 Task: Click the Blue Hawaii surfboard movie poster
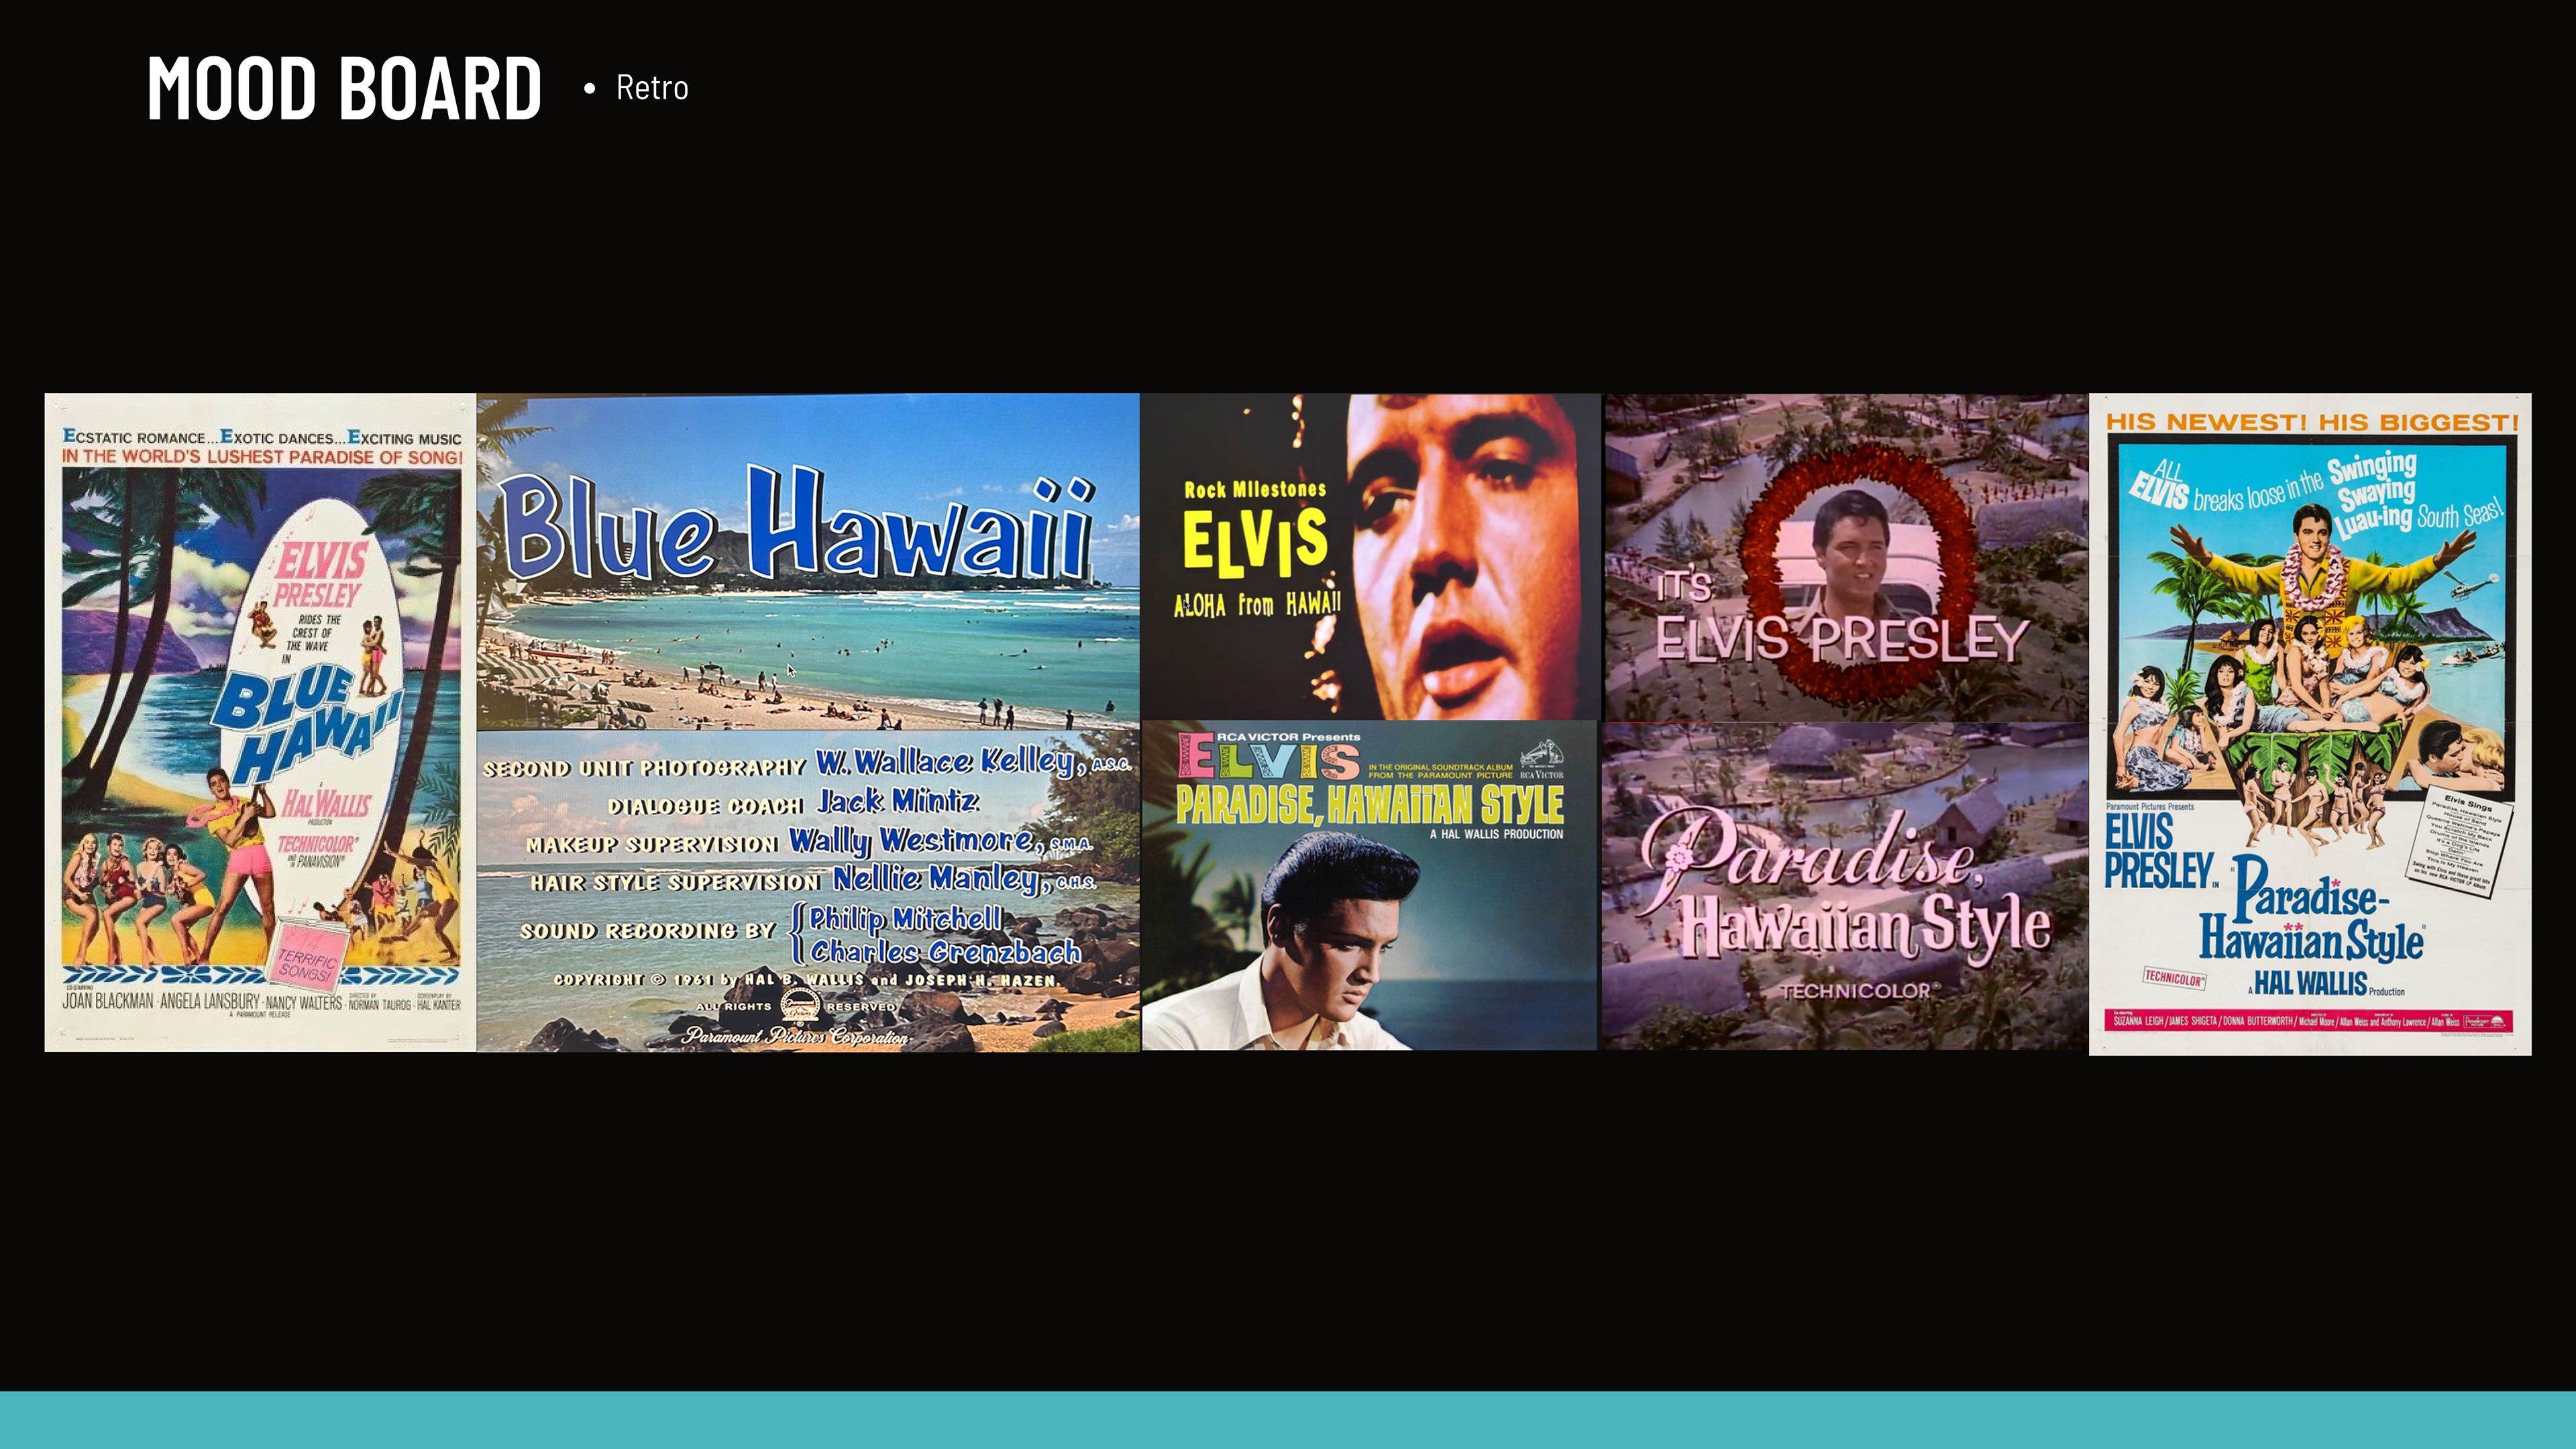pyautogui.click(x=260, y=722)
